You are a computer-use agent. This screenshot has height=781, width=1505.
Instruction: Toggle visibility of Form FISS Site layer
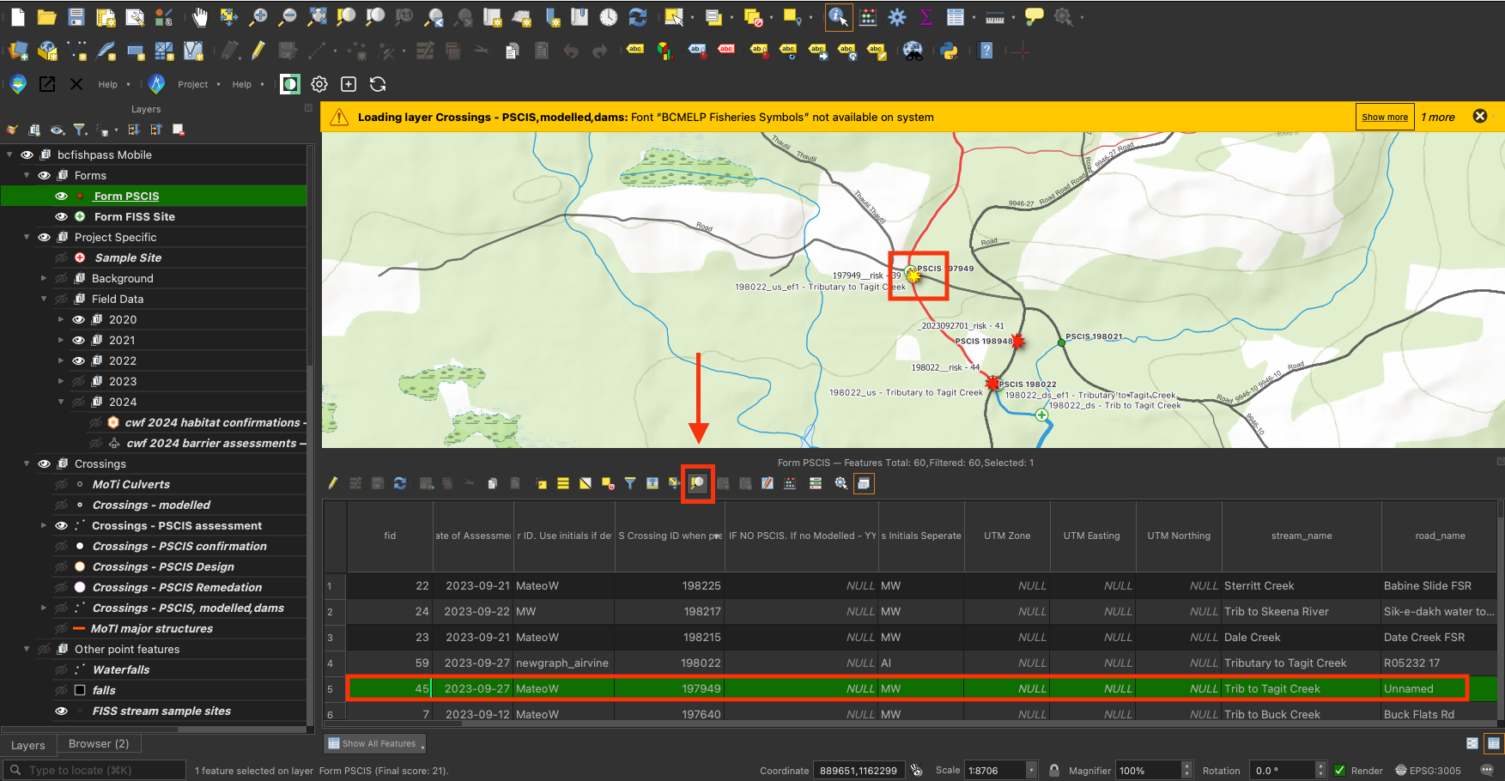coord(61,216)
